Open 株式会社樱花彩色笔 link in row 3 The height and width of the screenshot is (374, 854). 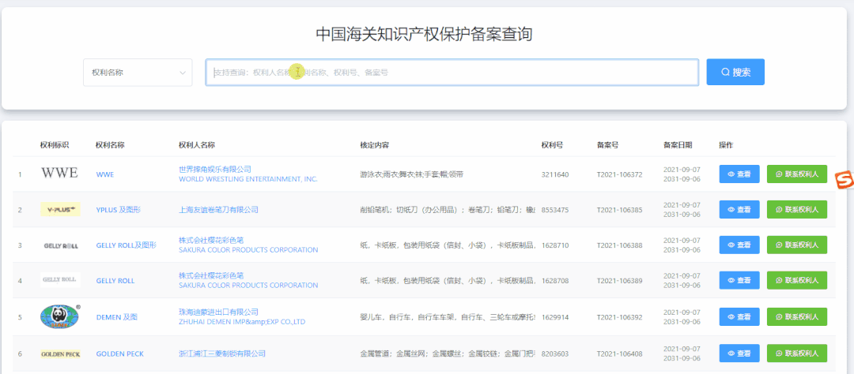coord(211,241)
